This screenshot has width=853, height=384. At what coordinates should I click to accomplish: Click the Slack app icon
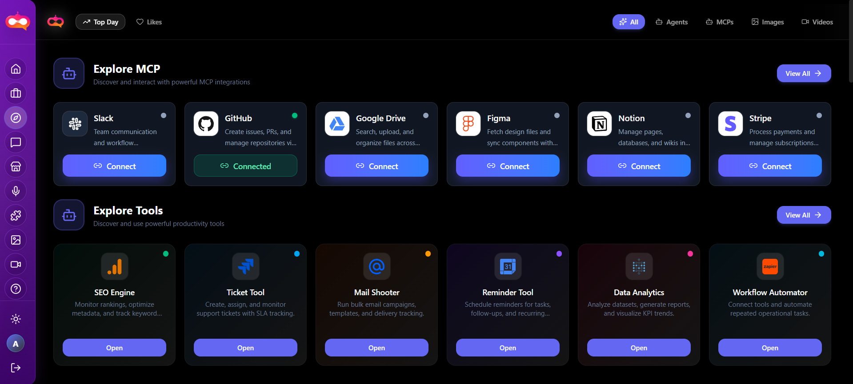pos(75,123)
